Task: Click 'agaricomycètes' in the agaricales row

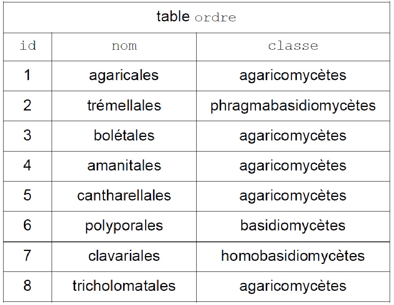Action: (x=293, y=76)
